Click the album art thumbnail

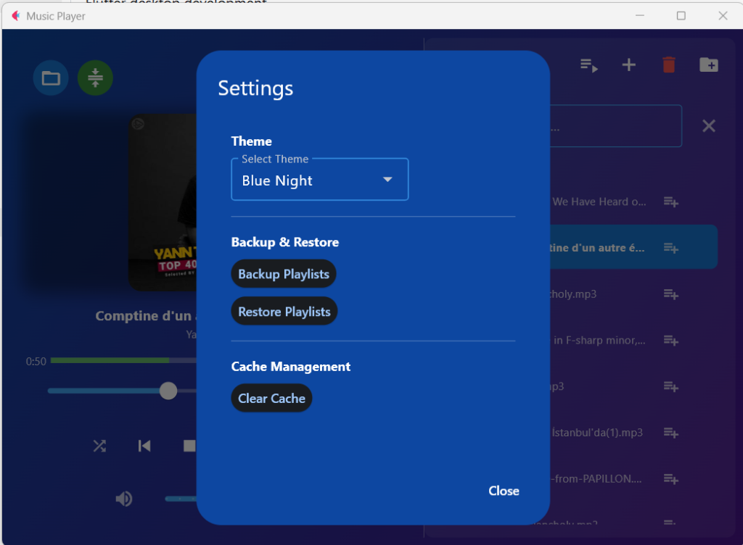(x=163, y=201)
